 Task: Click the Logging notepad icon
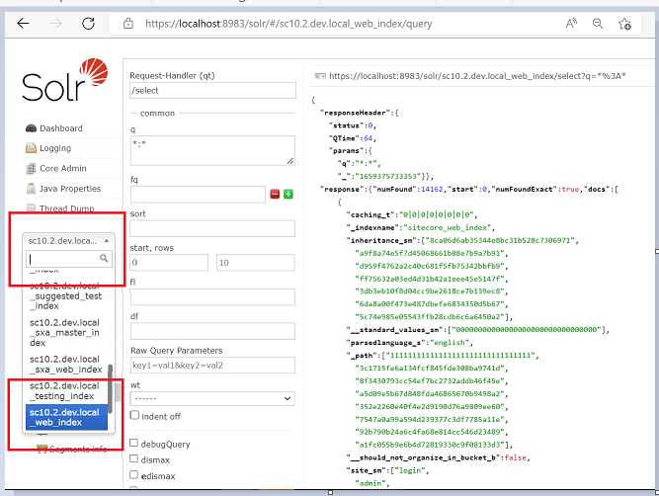pos(31,148)
